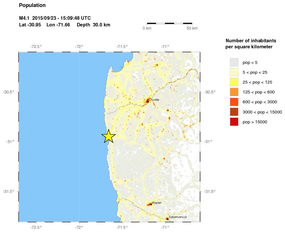Viewport: 285px width, 232px height.
Task: Select the Illapel city marker
Action: 151,204
